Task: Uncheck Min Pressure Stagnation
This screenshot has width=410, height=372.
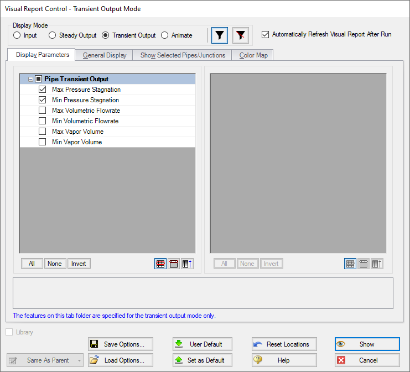Action: pos(43,100)
